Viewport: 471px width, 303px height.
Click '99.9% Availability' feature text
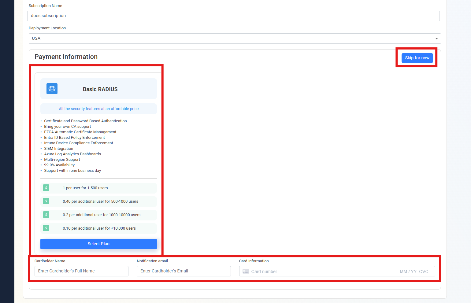(59, 165)
